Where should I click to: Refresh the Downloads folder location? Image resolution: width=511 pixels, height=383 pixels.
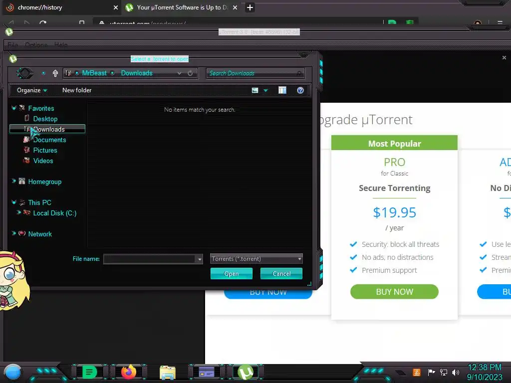pyautogui.click(x=190, y=73)
